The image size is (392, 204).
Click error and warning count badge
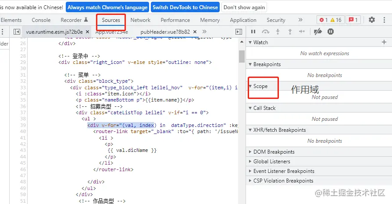pos(331,20)
